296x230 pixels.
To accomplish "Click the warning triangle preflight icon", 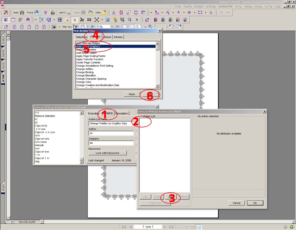I will pos(114,13).
